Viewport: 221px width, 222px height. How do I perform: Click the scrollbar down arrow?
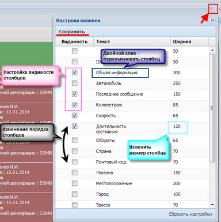tap(212, 205)
